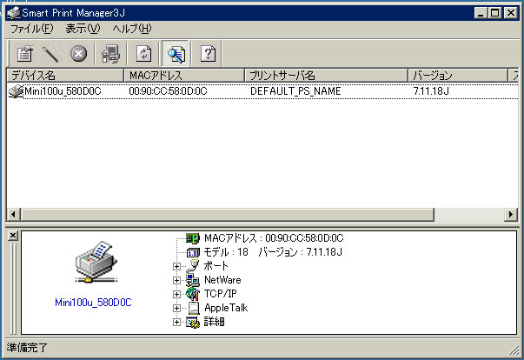Click the DEFAULT_PS_NAME cell
This screenshot has width=524, height=360.
[x=295, y=91]
